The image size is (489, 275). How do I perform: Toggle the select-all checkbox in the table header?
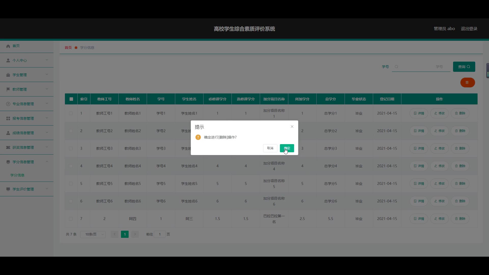pos(71,99)
